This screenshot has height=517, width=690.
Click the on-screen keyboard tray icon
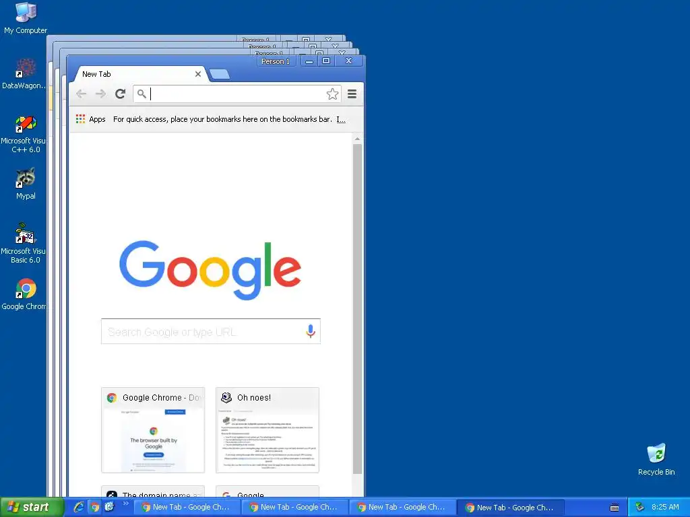[615, 508]
